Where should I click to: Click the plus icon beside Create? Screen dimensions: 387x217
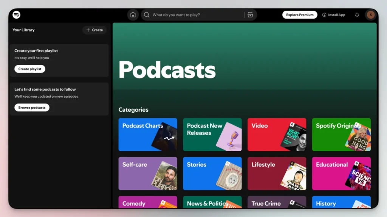(88, 30)
